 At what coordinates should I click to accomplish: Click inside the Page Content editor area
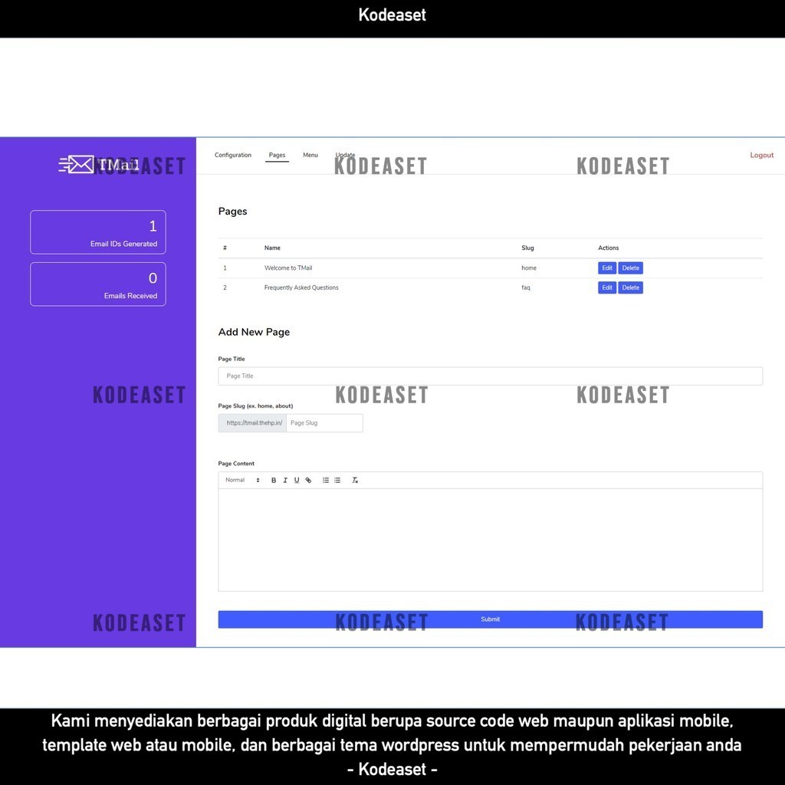tap(490, 540)
